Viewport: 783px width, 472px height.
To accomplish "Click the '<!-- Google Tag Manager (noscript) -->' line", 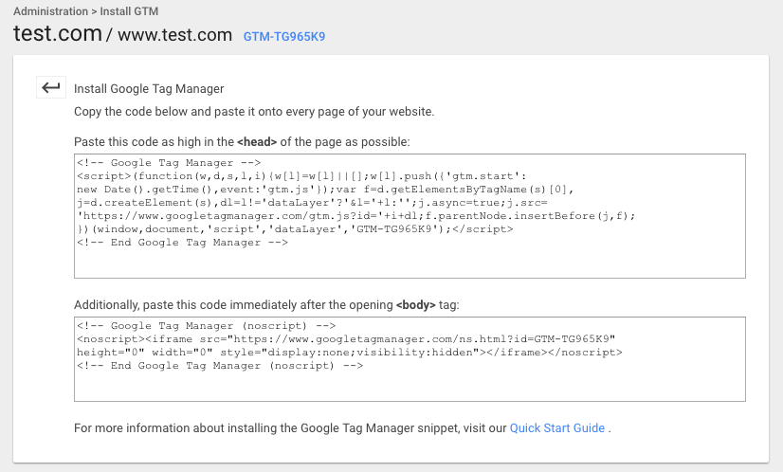I will tap(207, 326).
